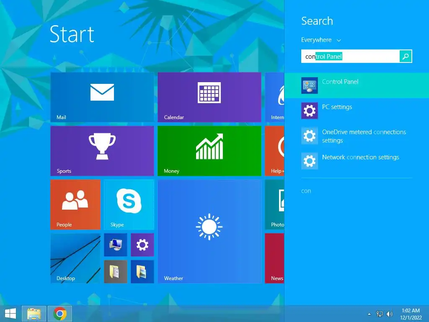Select the 'con' search suggestion
Image resolution: width=429 pixels, height=322 pixels.
click(x=306, y=191)
